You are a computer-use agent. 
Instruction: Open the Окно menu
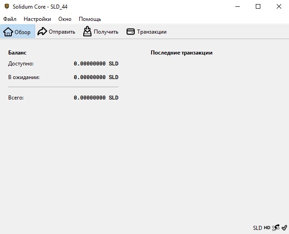pos(65,19)
